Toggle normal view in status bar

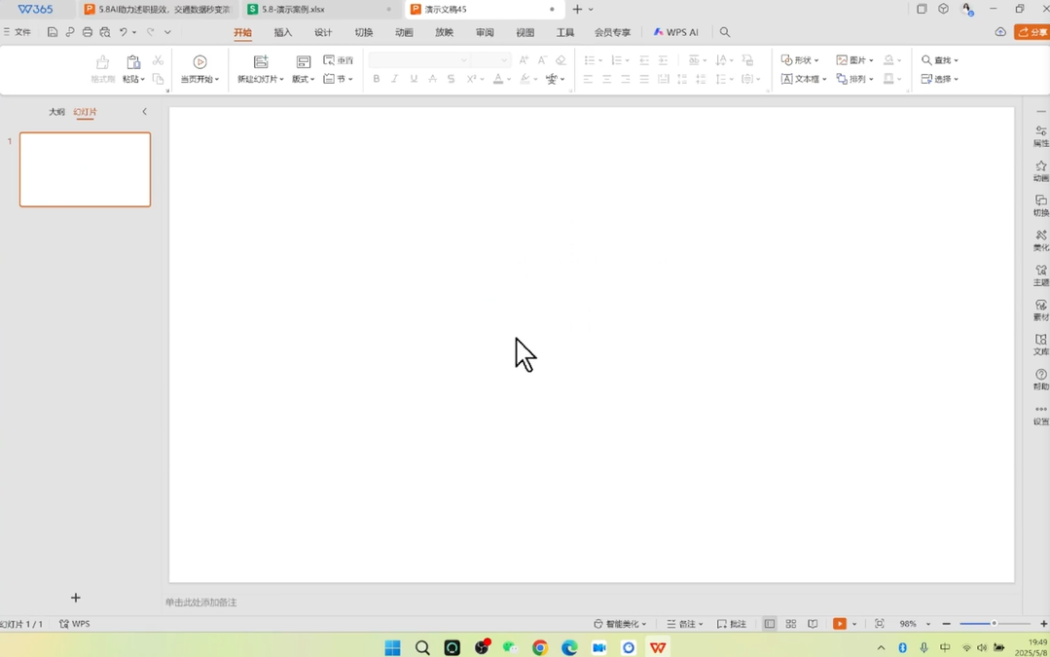tap(770, 624)
